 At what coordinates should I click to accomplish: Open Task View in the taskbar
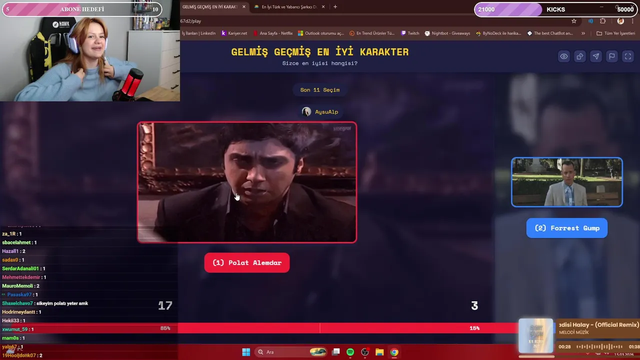pos(336,352)
